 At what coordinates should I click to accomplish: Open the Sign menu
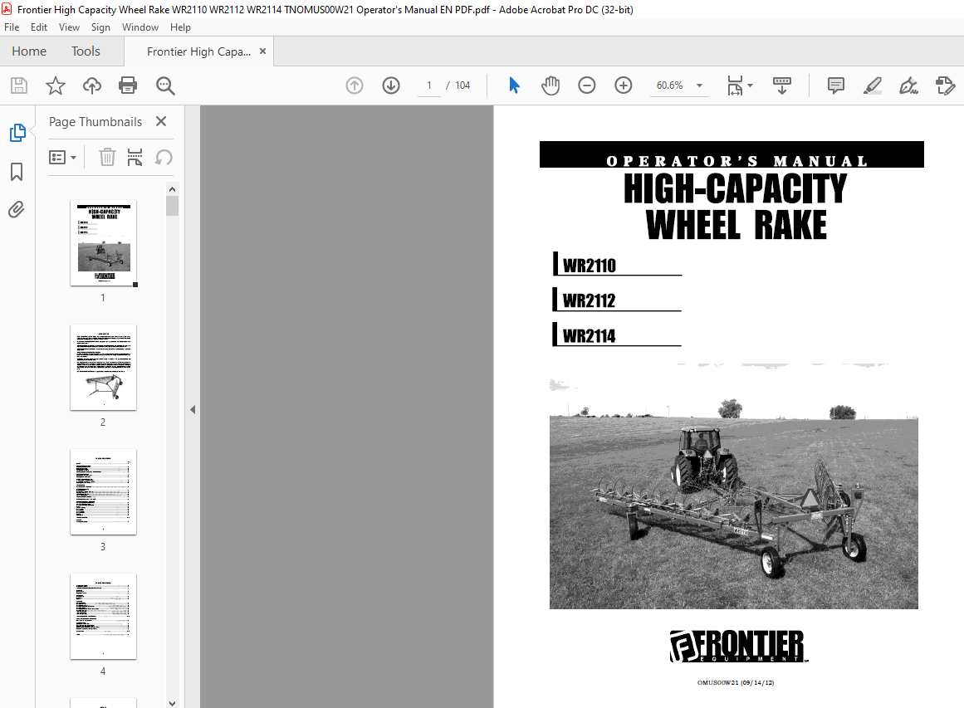click(100, 27)
